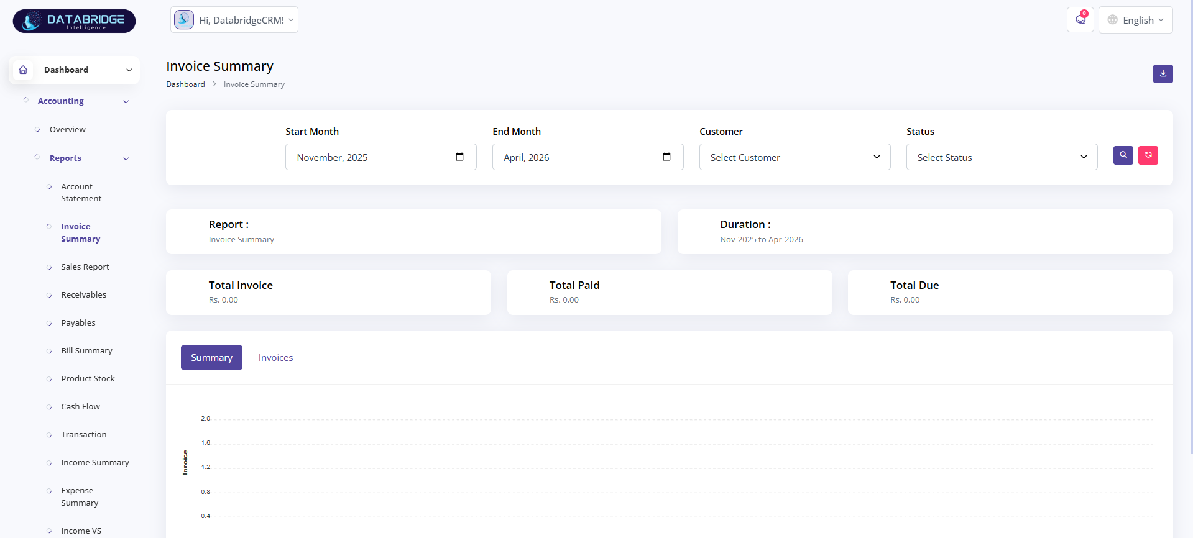Open Bill Summary report
The width and height of the screenshot is (1193, 538).
86,351
